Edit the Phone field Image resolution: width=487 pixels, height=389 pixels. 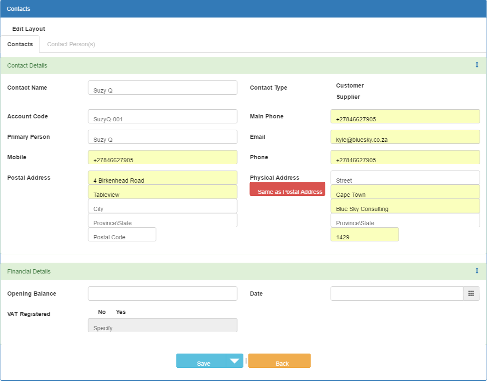pos(405,157)
